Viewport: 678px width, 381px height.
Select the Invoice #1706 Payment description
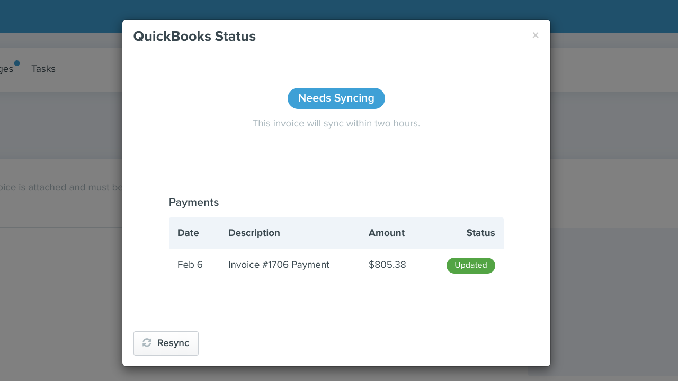[279, 265]
